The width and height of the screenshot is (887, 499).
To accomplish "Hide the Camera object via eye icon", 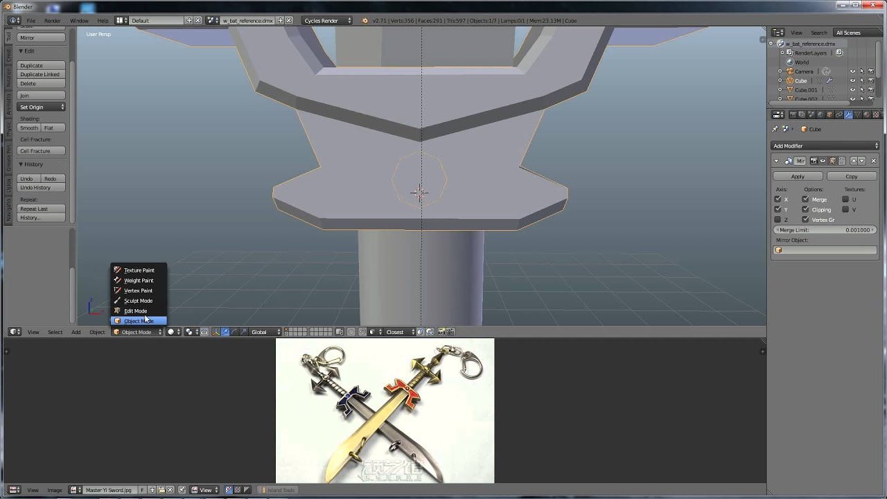I will [853, 71].
